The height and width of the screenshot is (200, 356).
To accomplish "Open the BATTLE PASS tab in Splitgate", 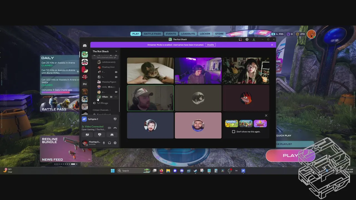I will (x=152, y=34).
